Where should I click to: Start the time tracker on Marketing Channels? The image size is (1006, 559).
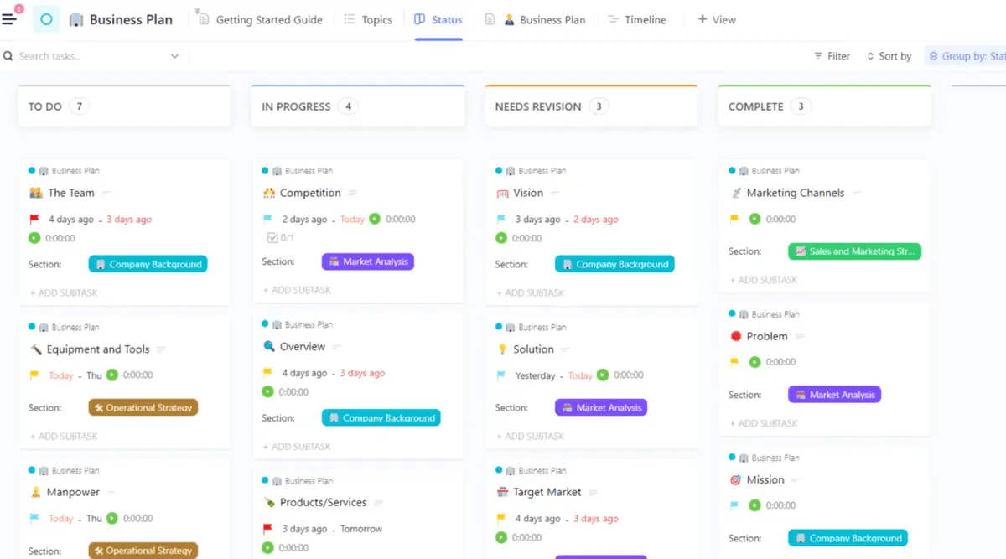click(754, 219)
